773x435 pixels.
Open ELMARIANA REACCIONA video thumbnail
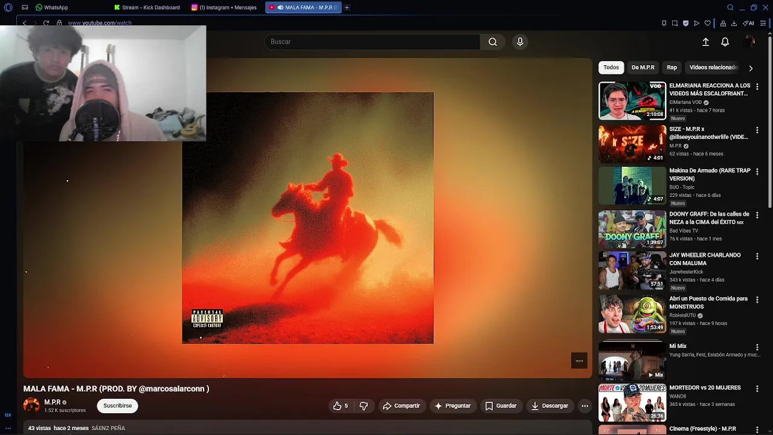632,101
